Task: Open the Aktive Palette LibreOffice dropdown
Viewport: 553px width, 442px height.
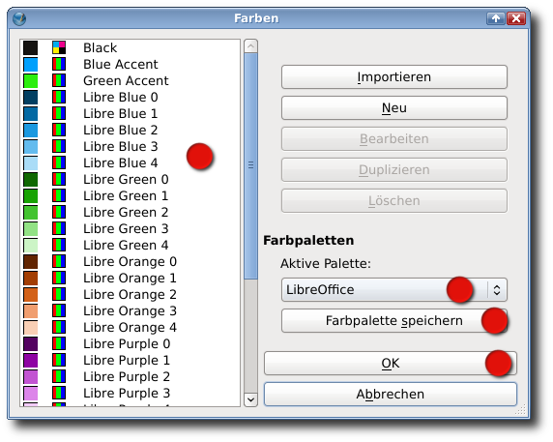Action: tap(394, 289)
